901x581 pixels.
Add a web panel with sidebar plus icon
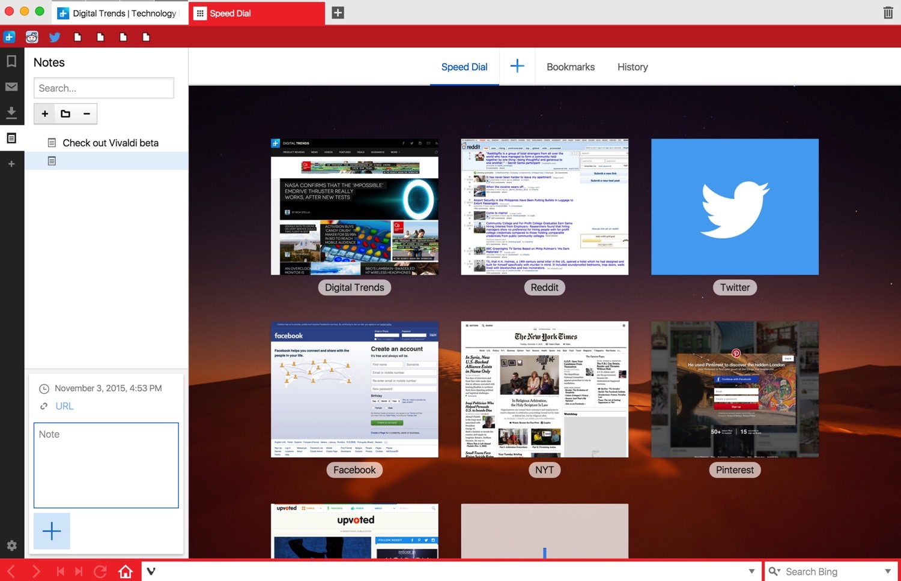click(11, 164)
